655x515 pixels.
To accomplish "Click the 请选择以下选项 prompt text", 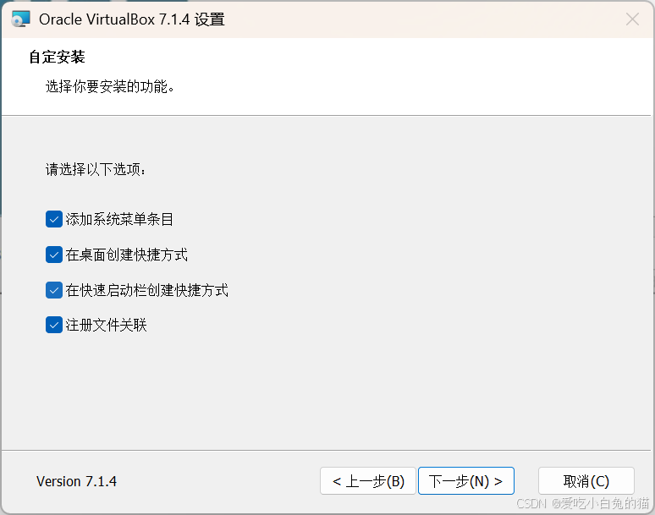I will coord(96,169).
